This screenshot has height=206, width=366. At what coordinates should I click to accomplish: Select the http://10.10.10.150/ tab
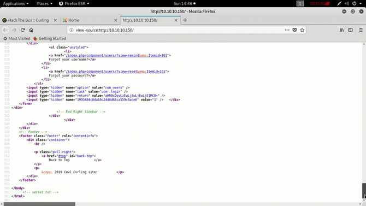pyautogui.click(x=150, y=20)
